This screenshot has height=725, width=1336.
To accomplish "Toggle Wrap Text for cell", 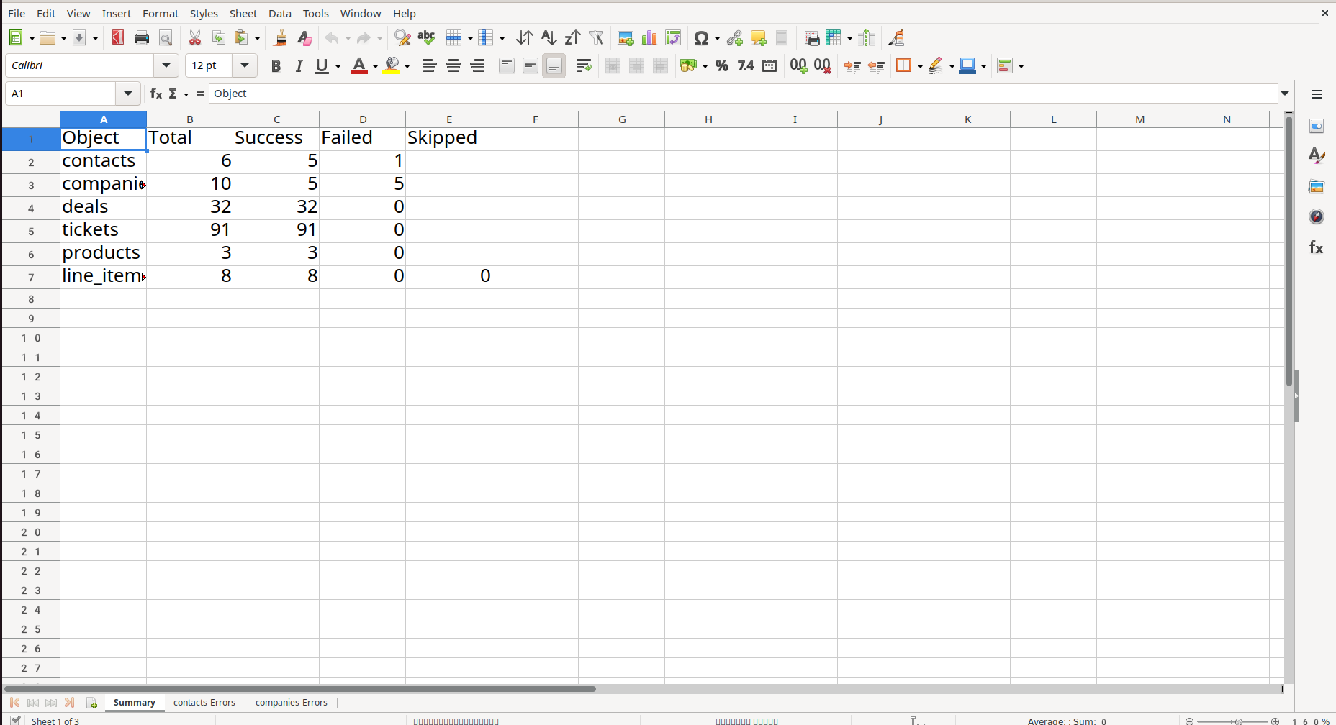I will click(x=584, y=66).
